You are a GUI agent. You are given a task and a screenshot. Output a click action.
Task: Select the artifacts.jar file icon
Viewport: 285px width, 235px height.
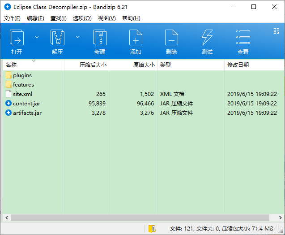coord(9,113)
